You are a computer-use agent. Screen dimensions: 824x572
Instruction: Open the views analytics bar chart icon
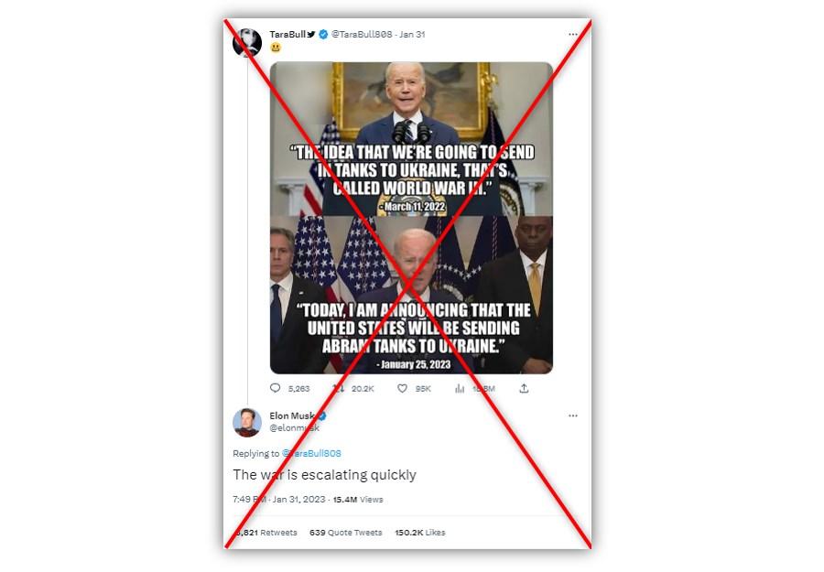460,388
